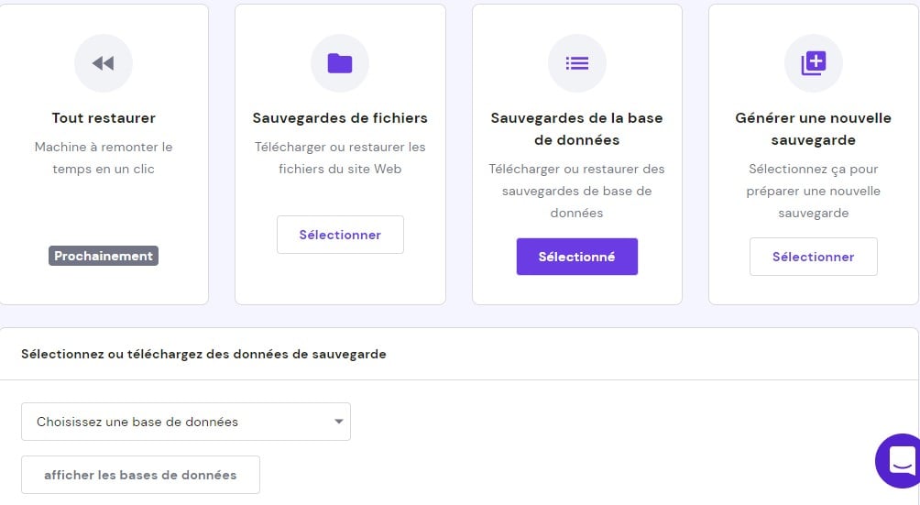920x505 pixels.
Task: Click the purple Sélectionné button
Action: [576, 257]
